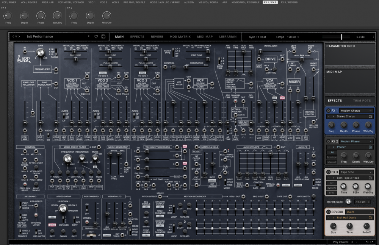Toggle the FX 3 power button
The image size is (379, 245).
[328, 172]
